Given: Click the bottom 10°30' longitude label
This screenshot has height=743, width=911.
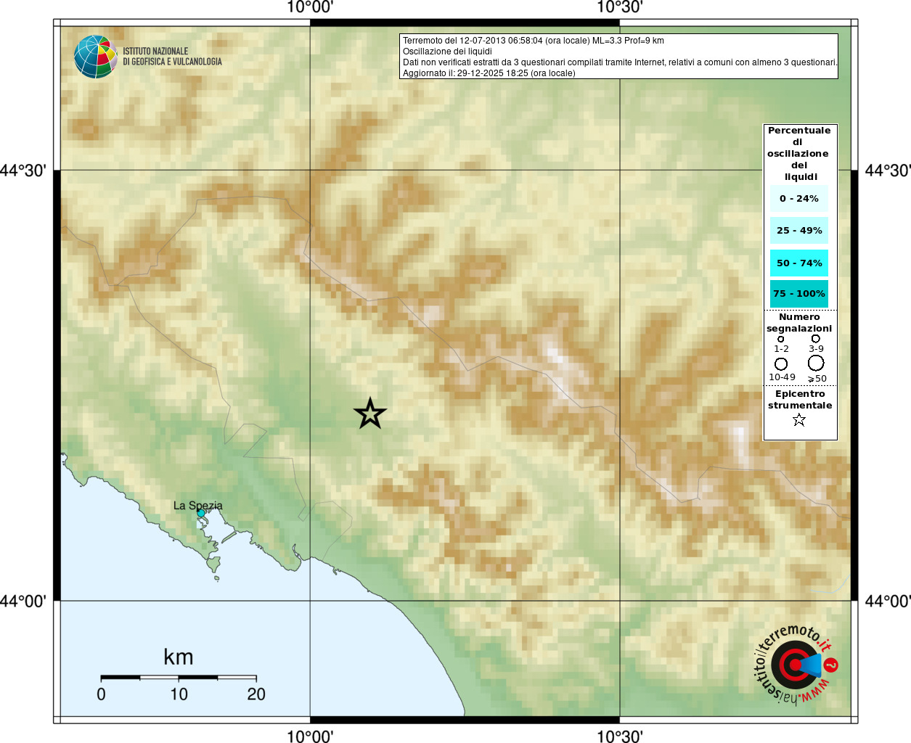Looking at the screenshot, I should click(619, 736).
